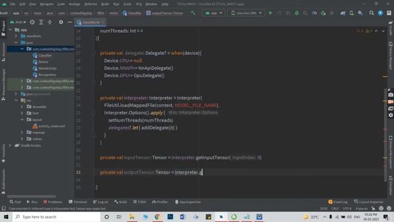Open Search Everywhere magnifier icon
The height and width of the screenshot is (222, 394).
[x=371, y=13]
